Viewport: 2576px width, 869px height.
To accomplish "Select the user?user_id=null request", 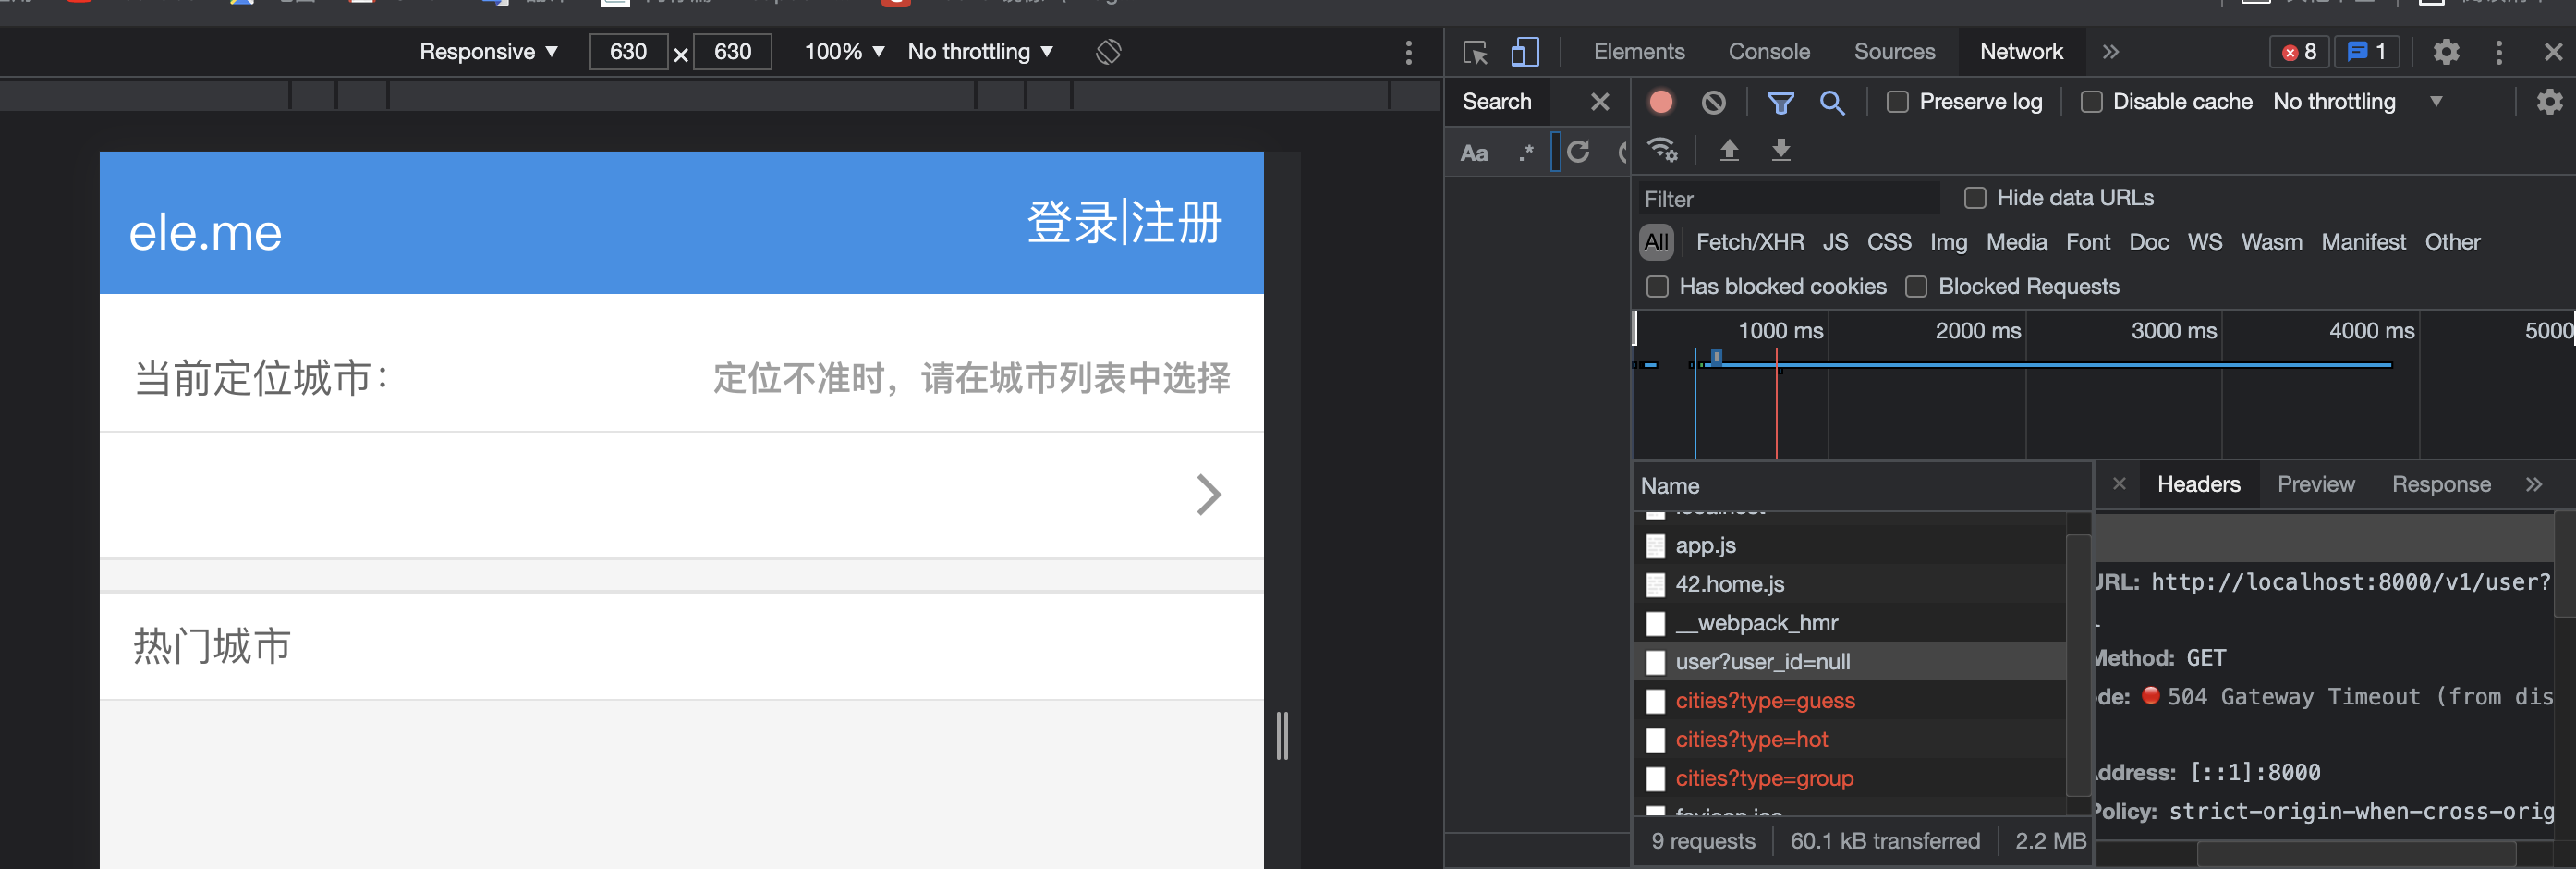I will [1763, 662].
